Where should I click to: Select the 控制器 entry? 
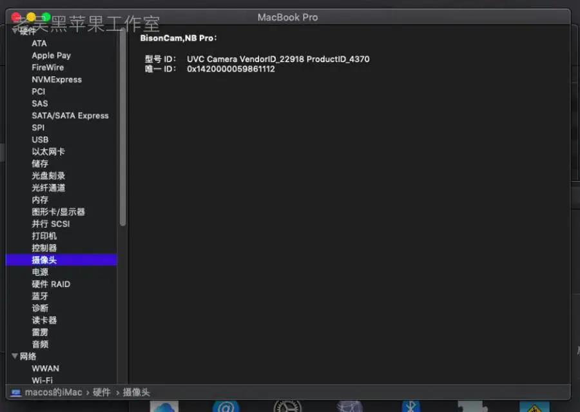[44, 248]
